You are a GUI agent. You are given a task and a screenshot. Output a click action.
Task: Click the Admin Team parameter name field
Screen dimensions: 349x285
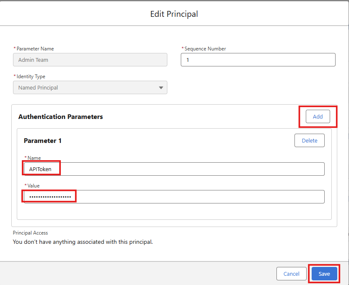pos(90,60)
